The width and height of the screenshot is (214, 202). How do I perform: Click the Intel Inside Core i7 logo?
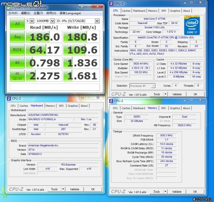click(x=192, y=25)
